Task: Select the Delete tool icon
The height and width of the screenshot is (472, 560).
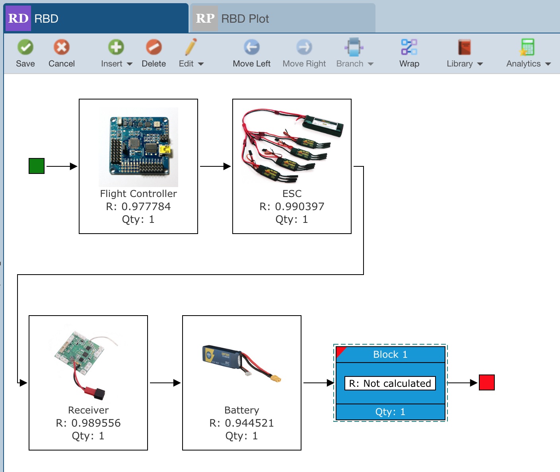Action: [154, 47]
